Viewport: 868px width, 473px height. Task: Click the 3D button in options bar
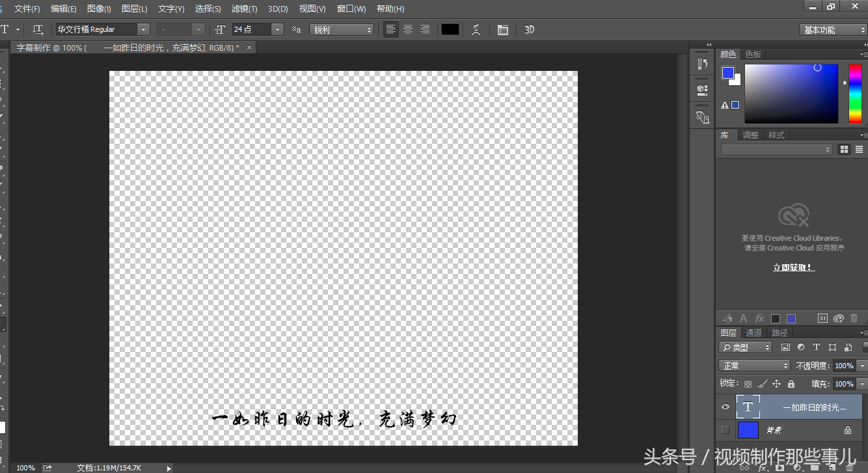click(x=529, y=29)
